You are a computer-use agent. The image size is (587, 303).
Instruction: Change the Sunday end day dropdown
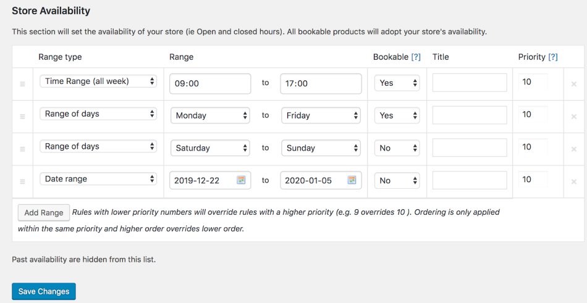pos(321,148)
